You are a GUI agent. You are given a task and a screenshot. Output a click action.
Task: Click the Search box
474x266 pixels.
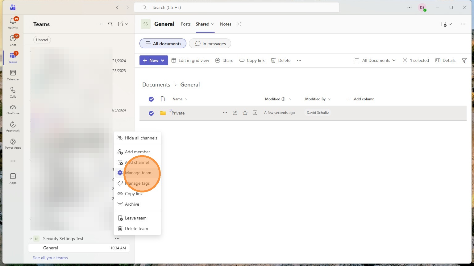237,7
